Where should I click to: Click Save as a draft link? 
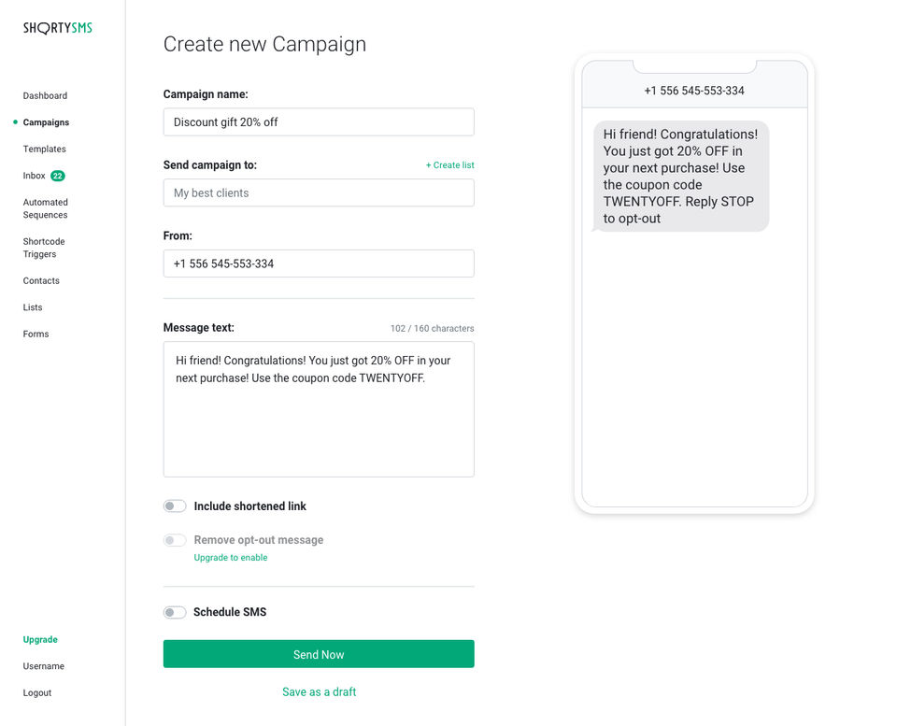[x=319, y=692]
